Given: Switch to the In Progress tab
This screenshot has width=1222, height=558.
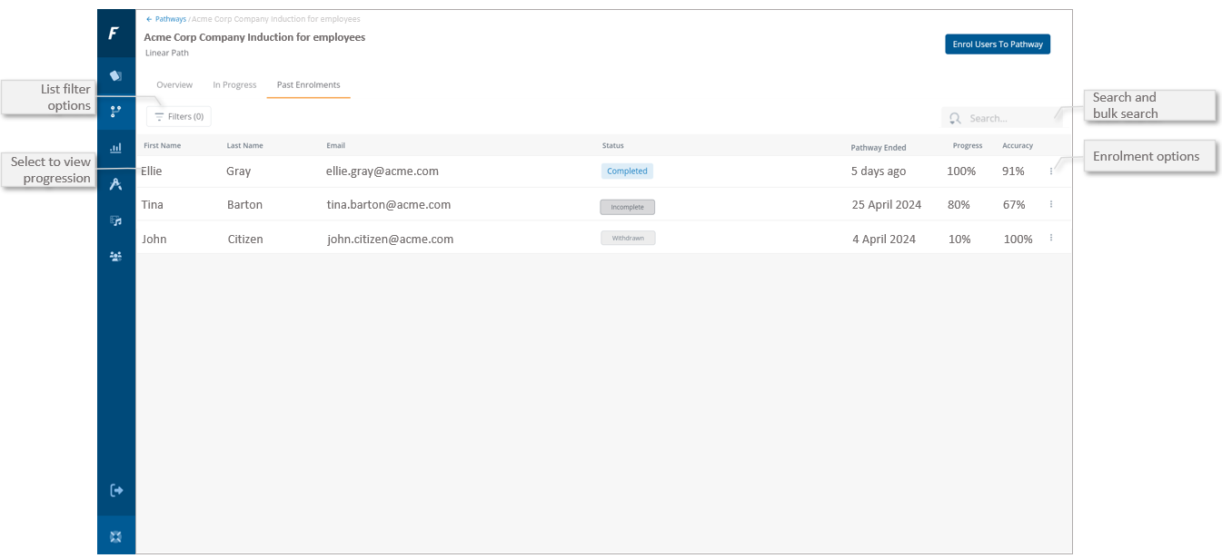Looking at the screenshot, I should click(x=234, y=84).
